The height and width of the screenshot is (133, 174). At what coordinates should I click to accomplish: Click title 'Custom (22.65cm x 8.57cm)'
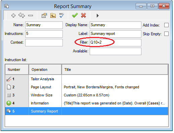(87, 95)
